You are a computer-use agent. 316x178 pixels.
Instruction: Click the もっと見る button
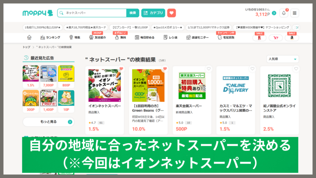[x=48, y=122]
